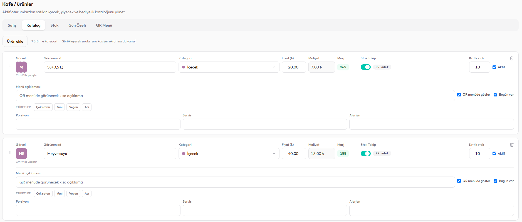
Task: Disable stock tracking for Su (0,5 L)
Action: (x=366, y=67)
